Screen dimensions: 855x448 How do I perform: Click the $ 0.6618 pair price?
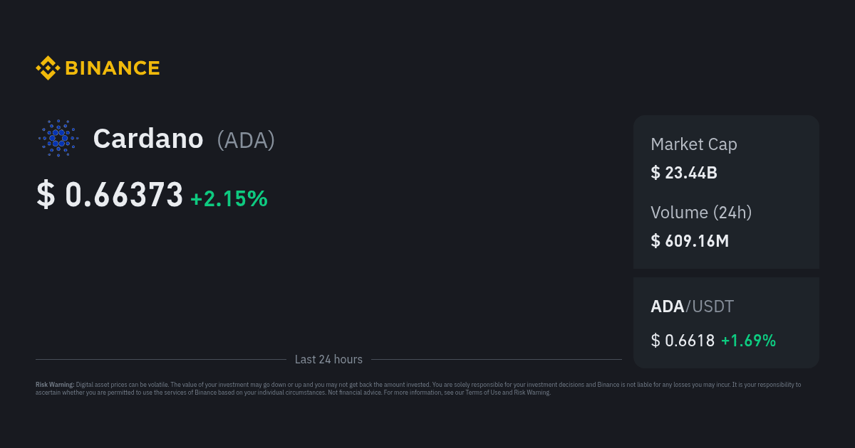coord(683,341)
